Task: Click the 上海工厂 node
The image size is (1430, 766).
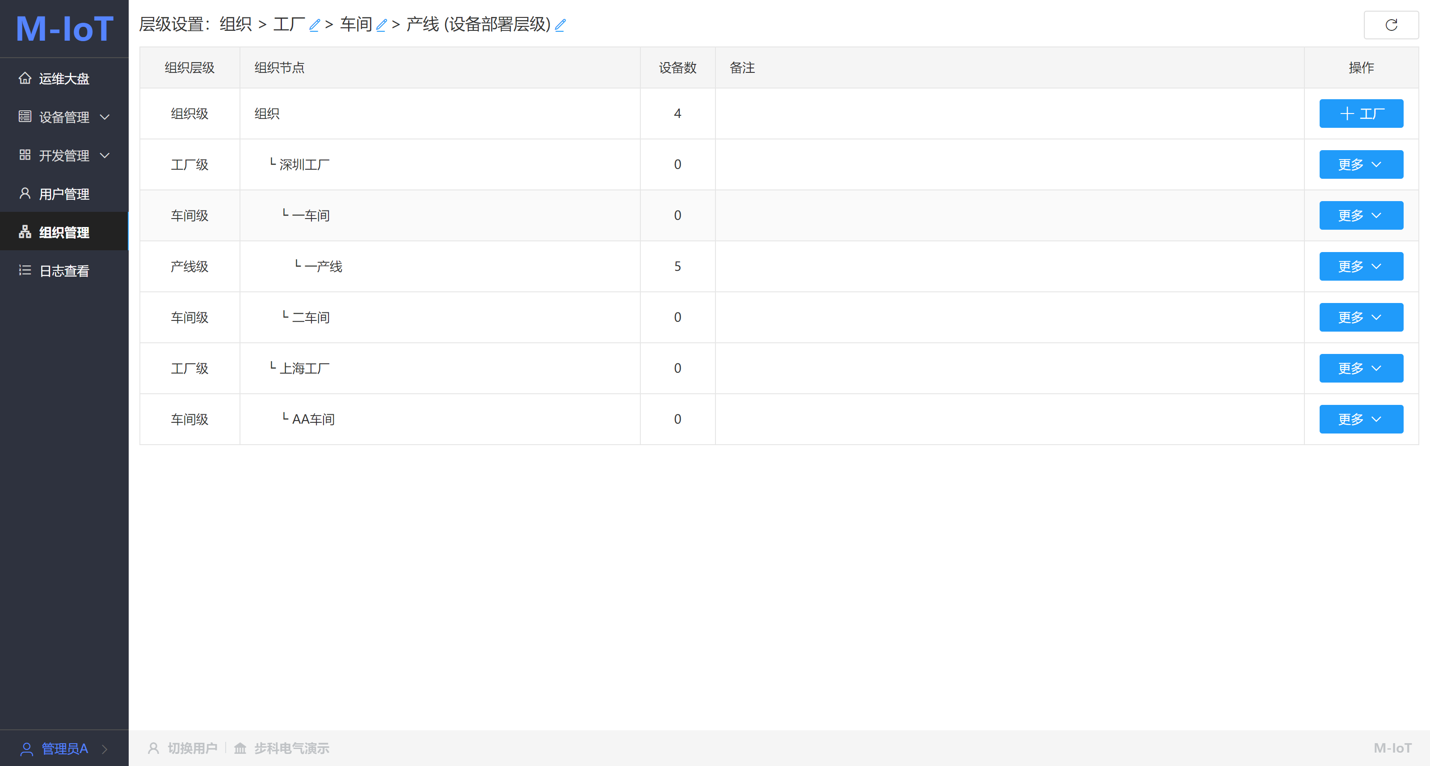Action: point(304,369)
